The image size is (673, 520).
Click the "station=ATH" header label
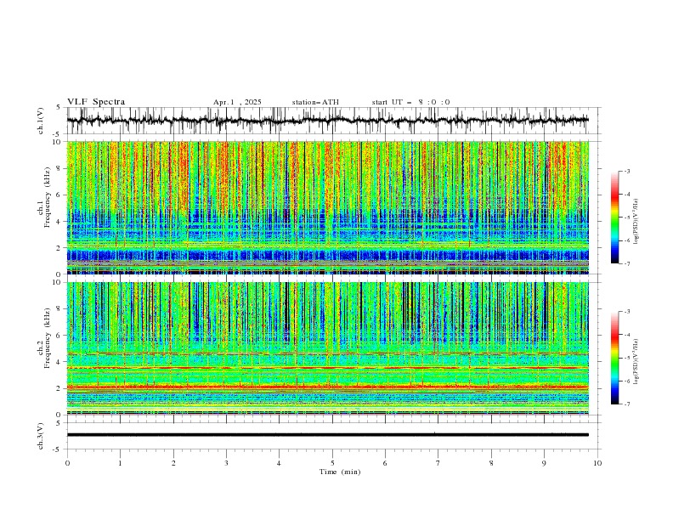point(315,102)
